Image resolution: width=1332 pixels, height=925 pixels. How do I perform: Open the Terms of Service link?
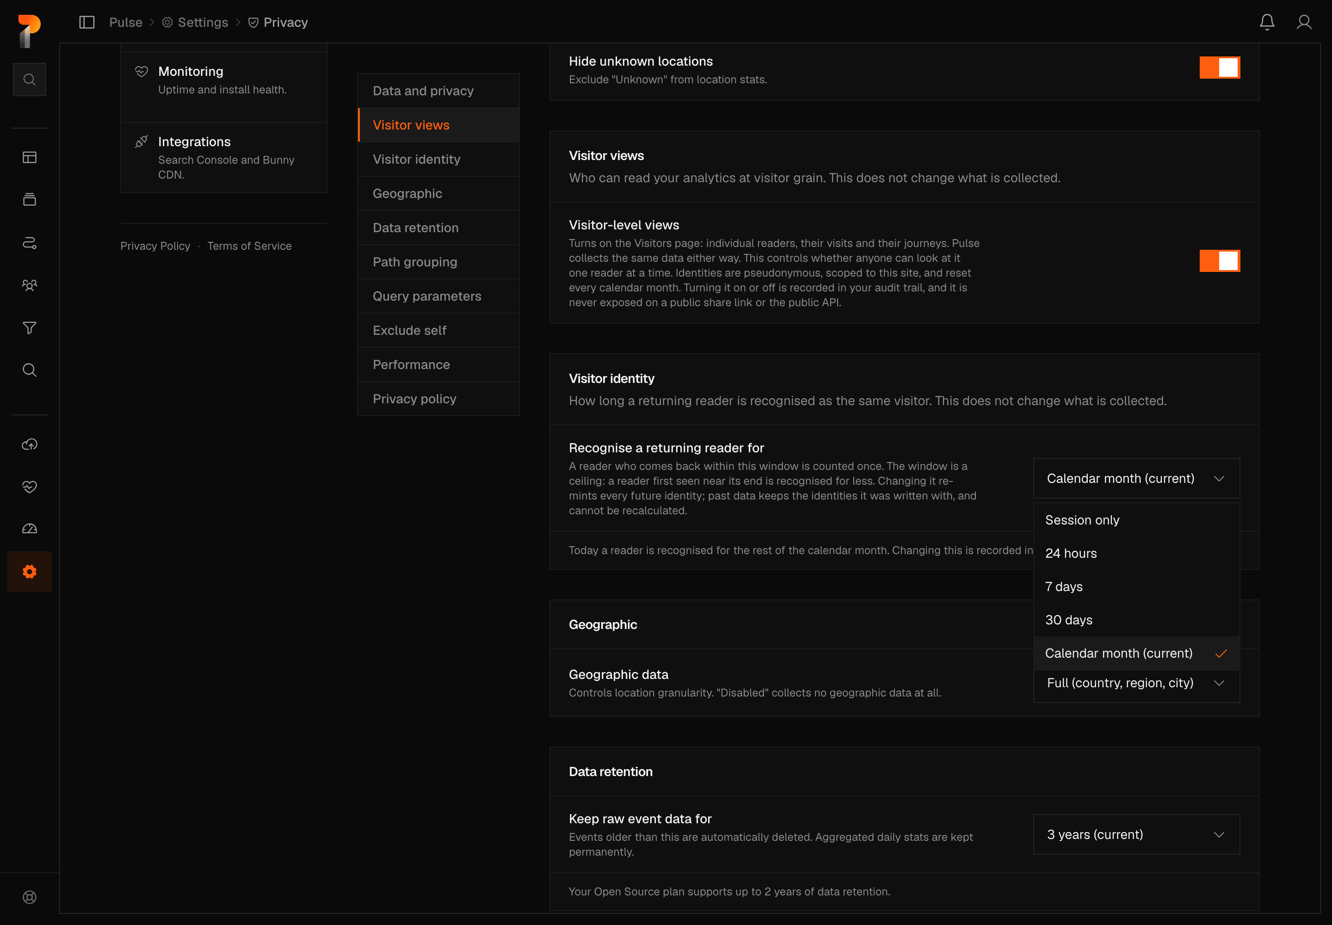coord(249,246)
